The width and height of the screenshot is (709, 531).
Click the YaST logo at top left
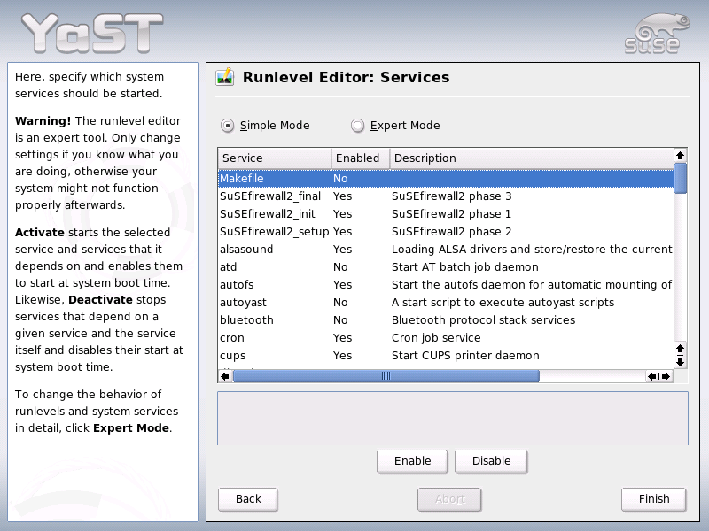coord(92,33)
